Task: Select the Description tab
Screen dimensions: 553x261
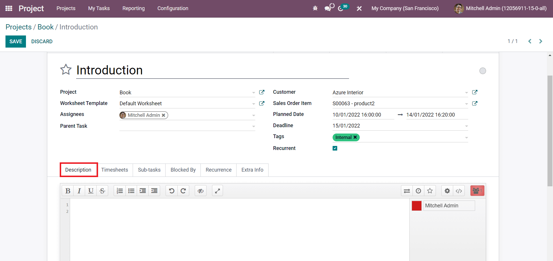Action: click(78, 170)
